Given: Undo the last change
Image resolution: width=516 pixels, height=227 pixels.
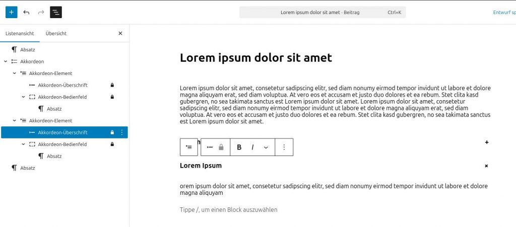Looking at the screenshot, I should [26, 12].
